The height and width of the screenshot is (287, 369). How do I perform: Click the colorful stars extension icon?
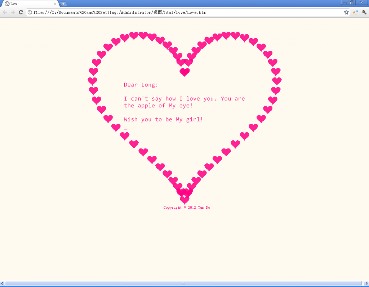(x=355, y=12)
